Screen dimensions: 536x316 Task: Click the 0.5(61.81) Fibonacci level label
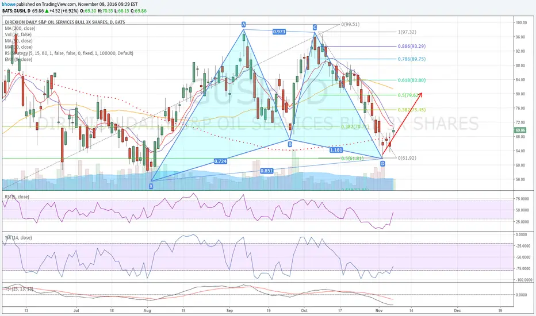click(x=352, y=159)
